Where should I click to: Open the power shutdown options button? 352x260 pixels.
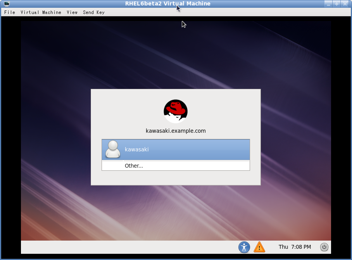324,247
